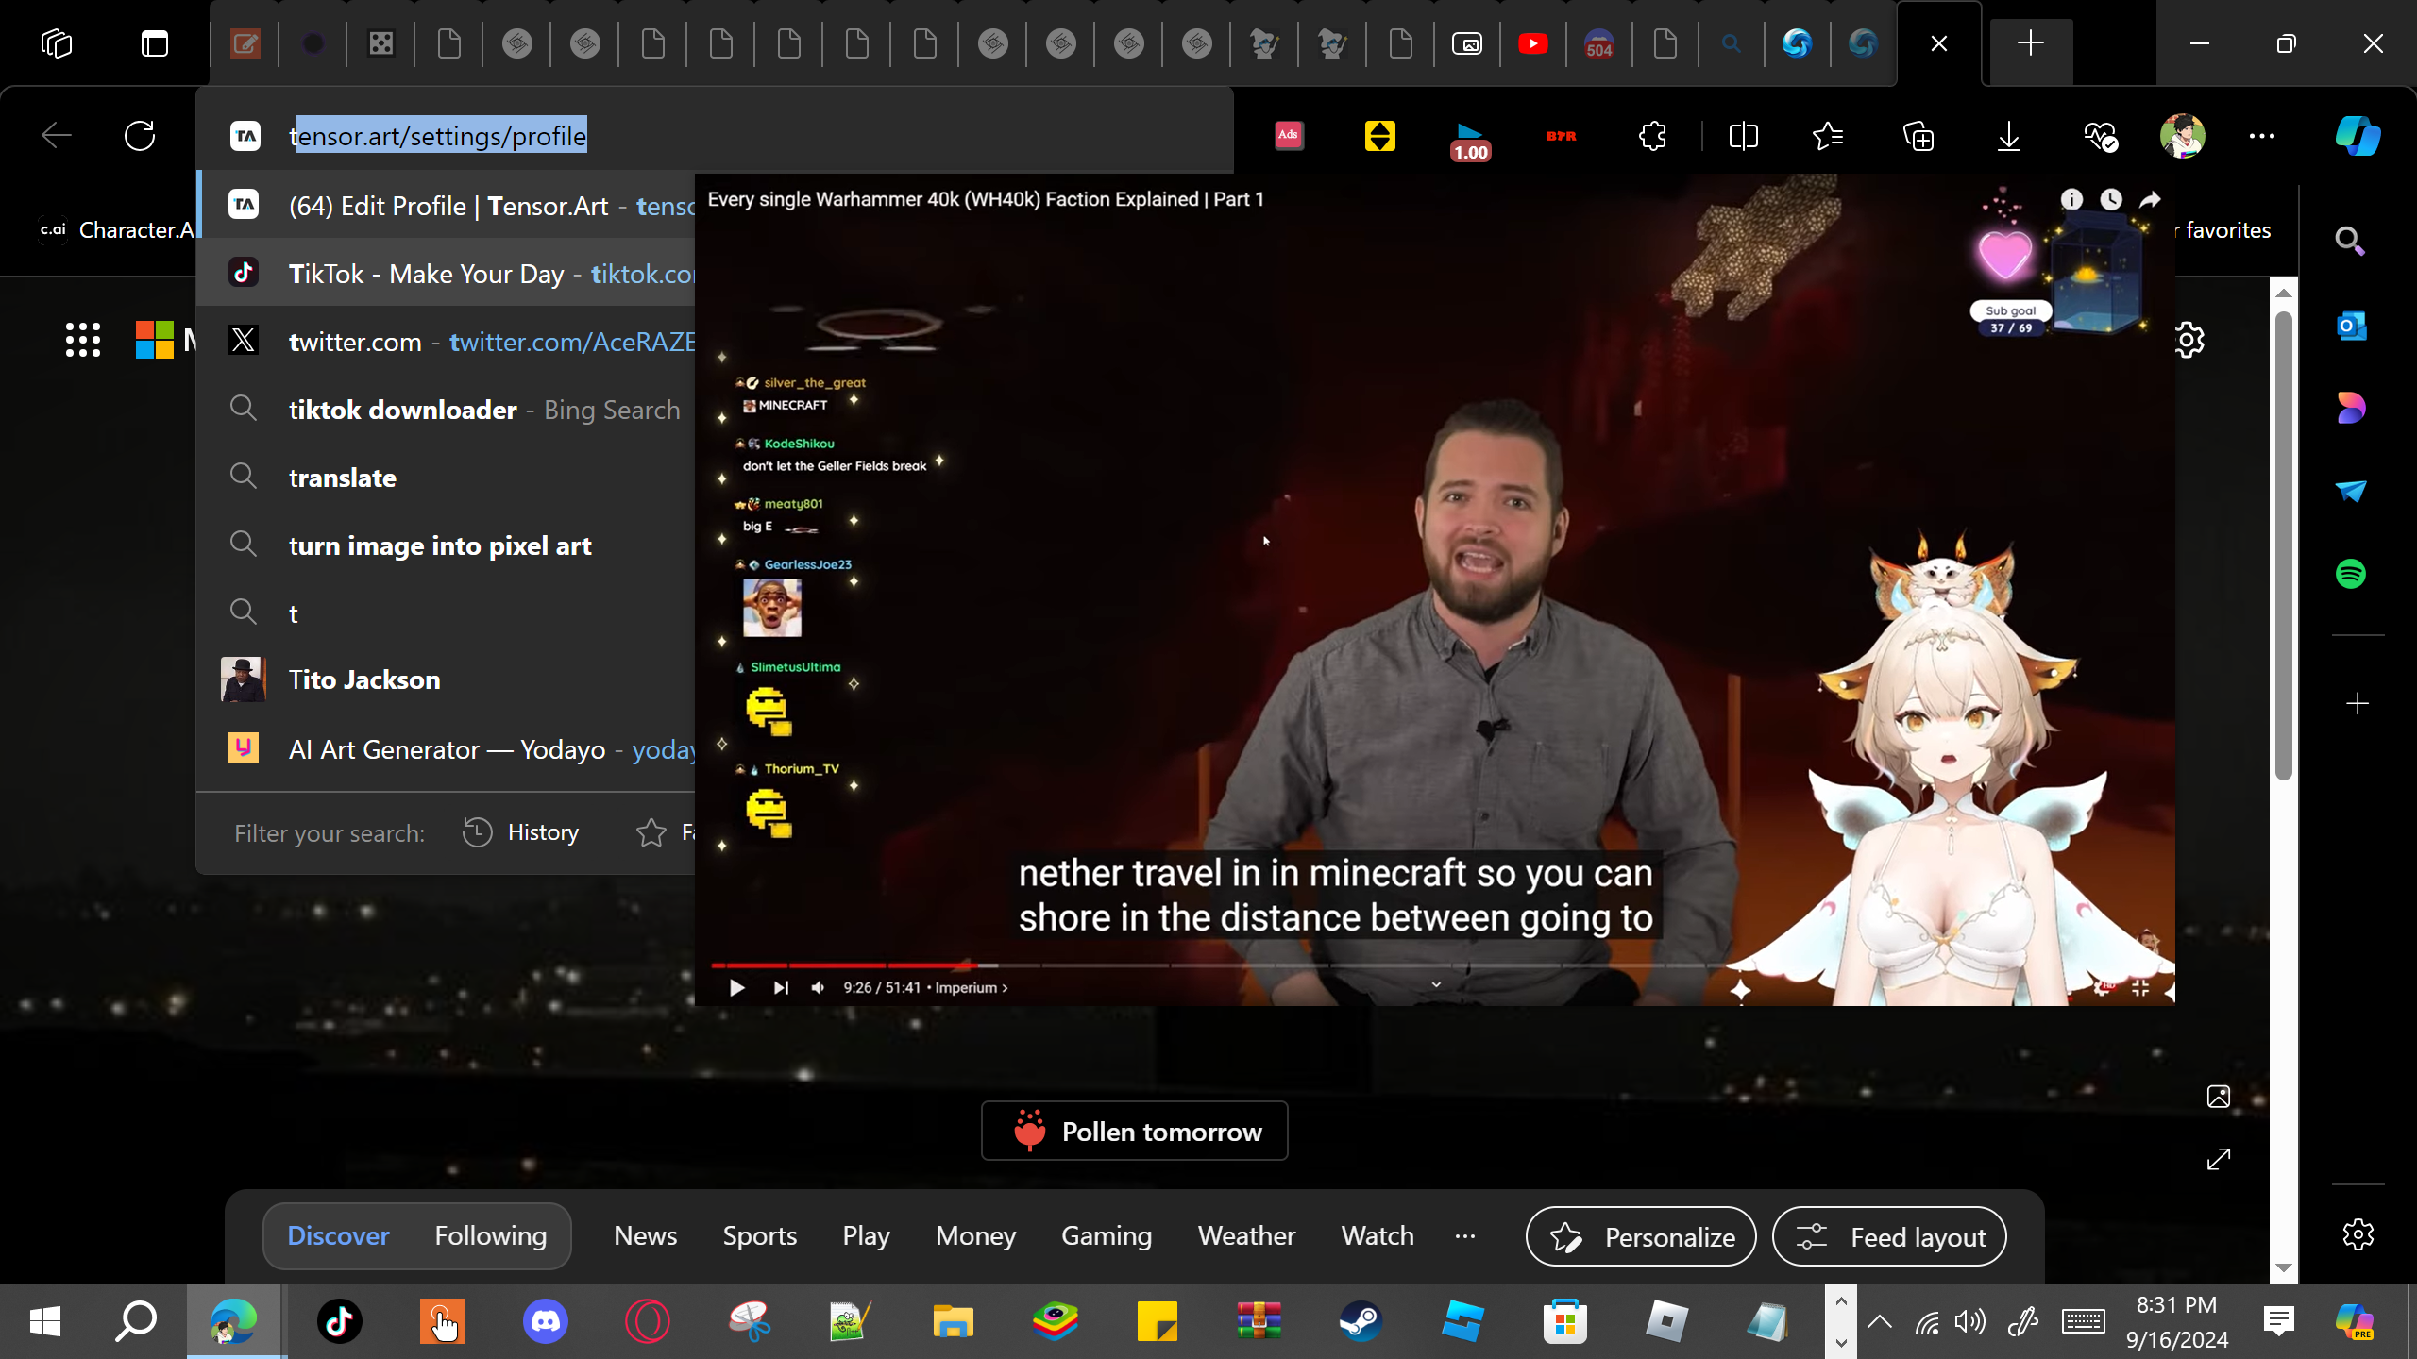
Task: Mute the video volume icon
Action: (818, 987)
